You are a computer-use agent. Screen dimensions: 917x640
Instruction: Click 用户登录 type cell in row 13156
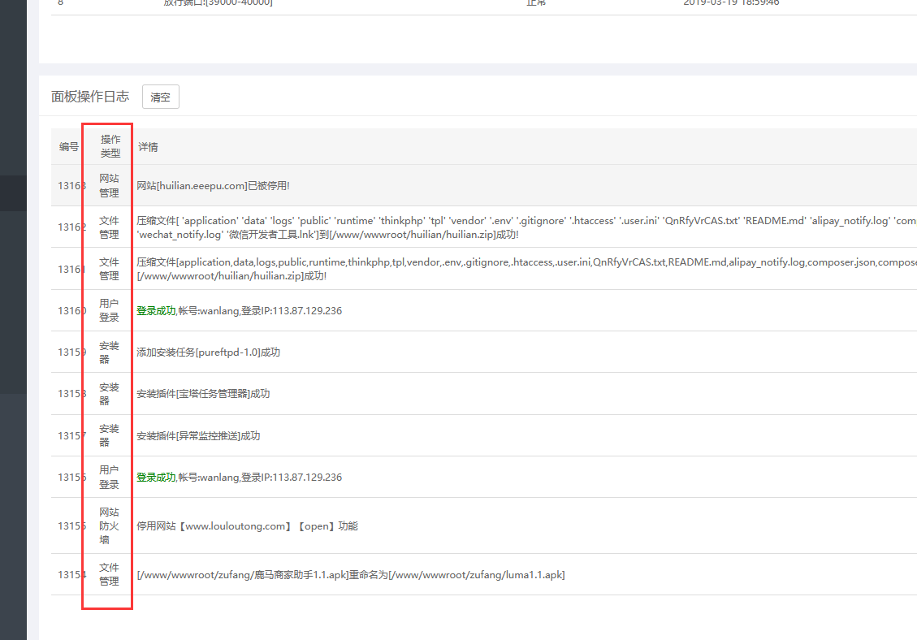pyautogui.click(x=109, y=478)
